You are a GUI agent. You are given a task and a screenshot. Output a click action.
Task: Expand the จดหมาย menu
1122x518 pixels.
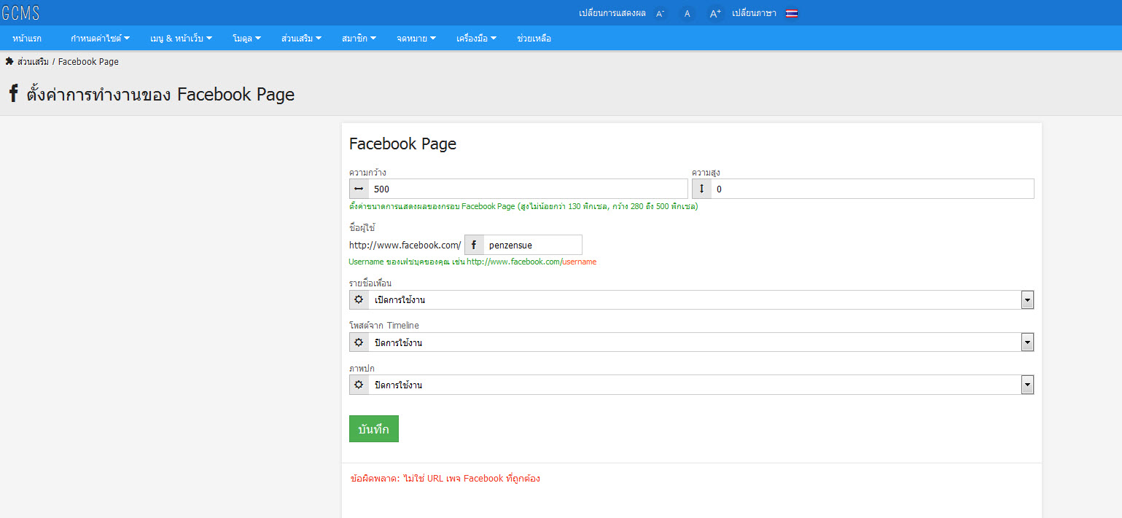416,39
